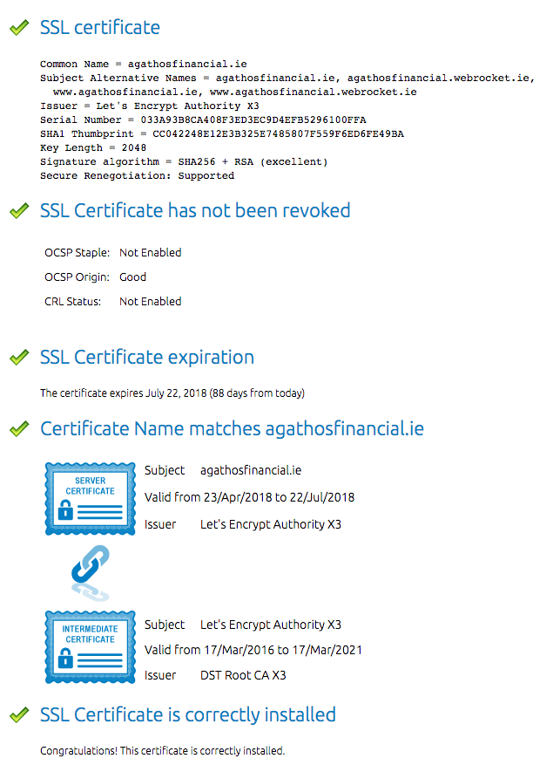Click the 'SSL Certificate has not been revoked' heading

click(x=195, y=211)
